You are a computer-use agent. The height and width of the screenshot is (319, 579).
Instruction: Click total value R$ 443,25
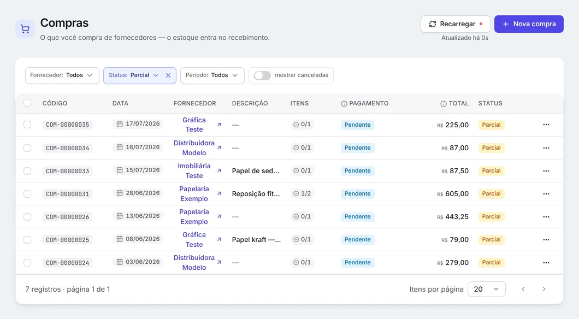[453, 217]
